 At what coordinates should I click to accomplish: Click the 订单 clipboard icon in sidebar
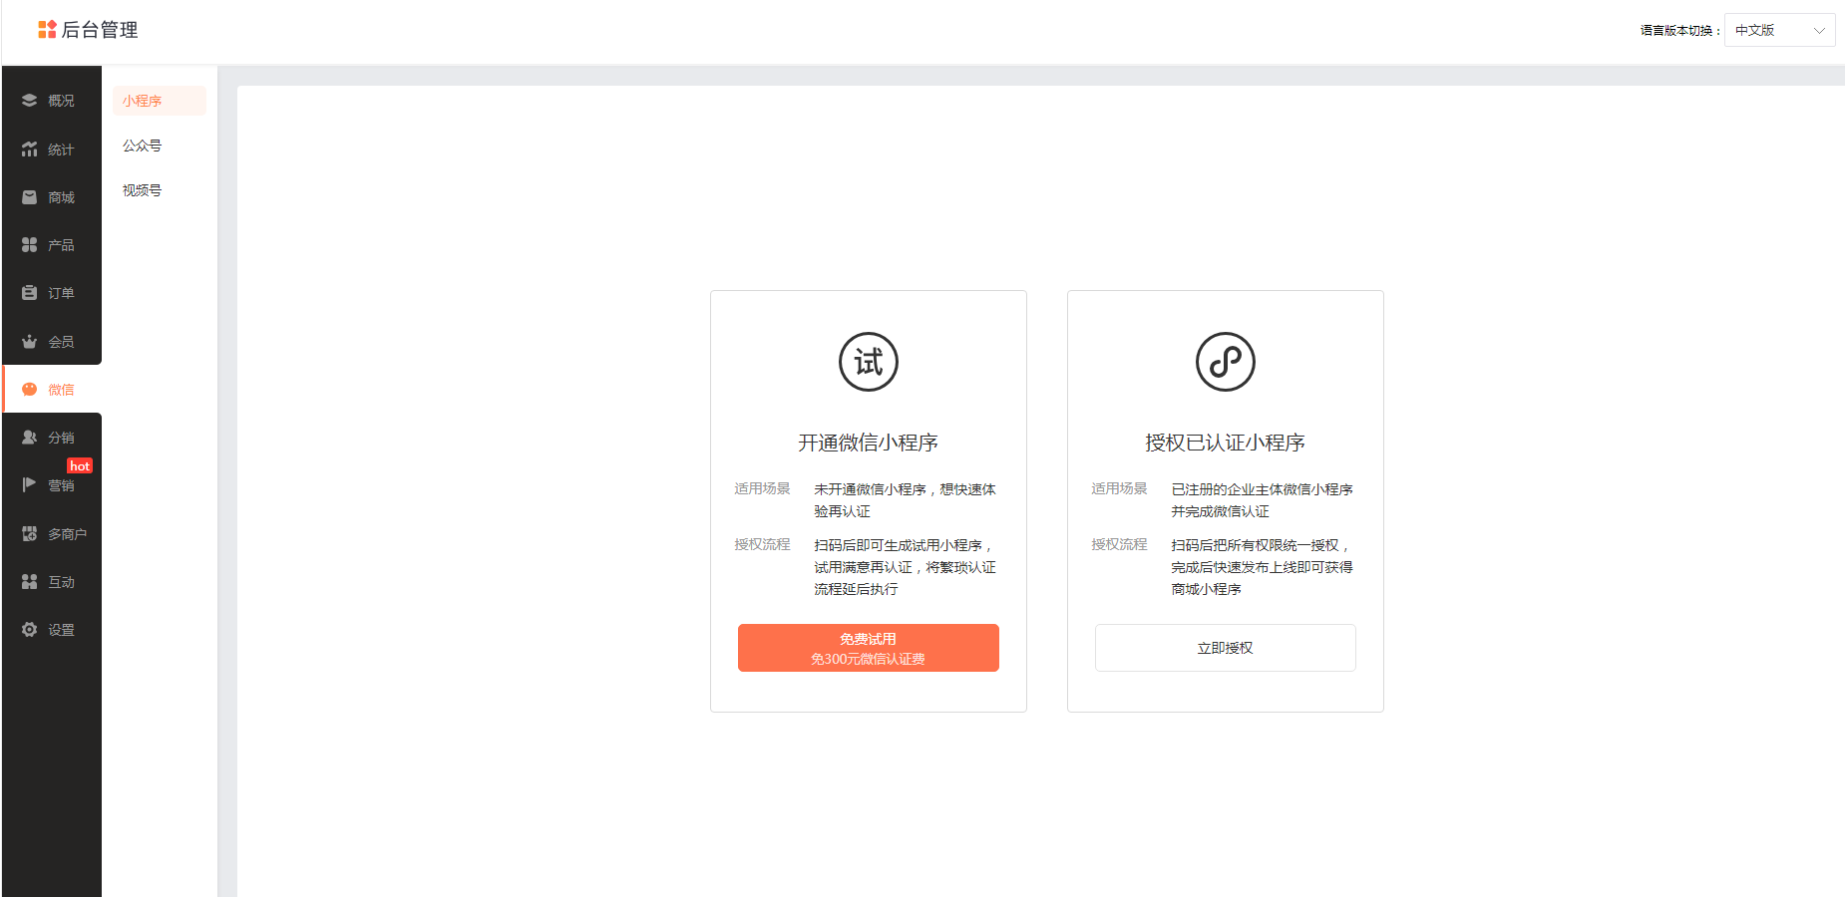(x=29, y=293)
